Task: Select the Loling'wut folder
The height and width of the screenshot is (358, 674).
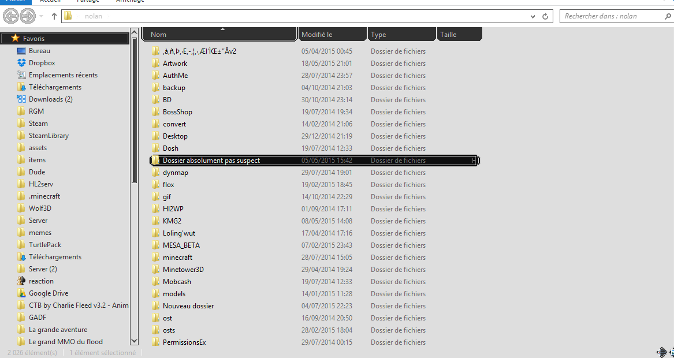Action: coord(178,233)
